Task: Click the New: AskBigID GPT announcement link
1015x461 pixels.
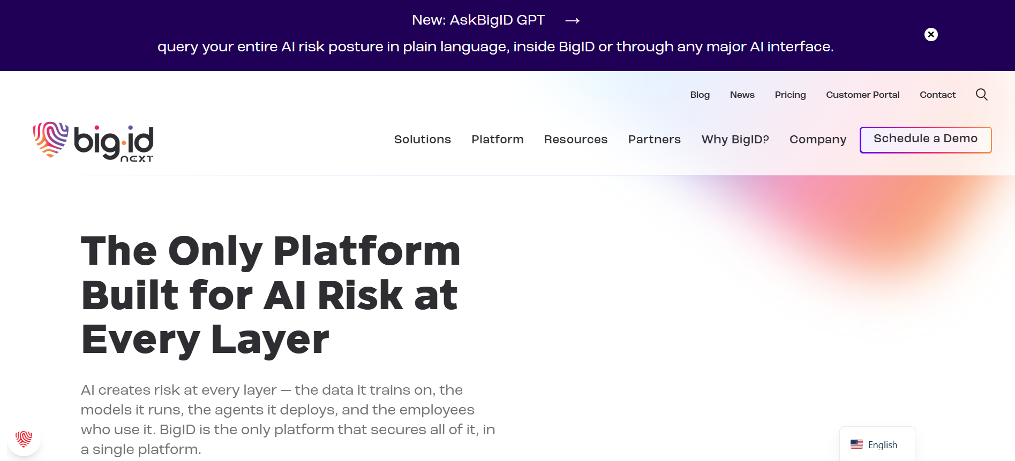Action: (x=478, y=20)
